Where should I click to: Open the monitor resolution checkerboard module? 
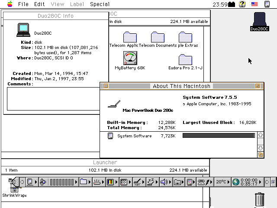tap(125, 182)
